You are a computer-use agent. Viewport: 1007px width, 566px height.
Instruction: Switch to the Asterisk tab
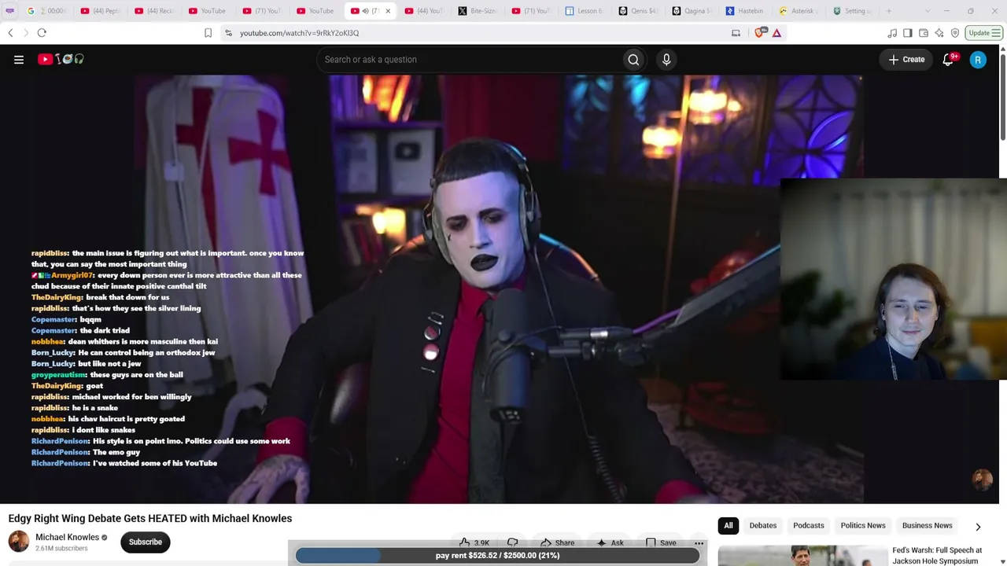[x=798, y=11]
